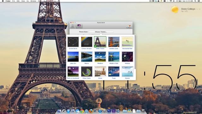Viewport: 202px width, 114px height.
Task: Open the General preferences tab
Action: click(x=72, y=26)
